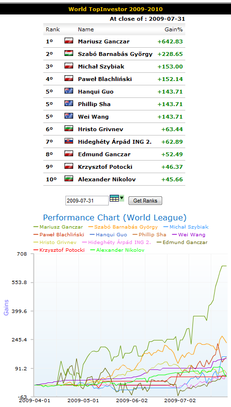Click the +228.65 gain value
This screenshot has width=231, height=407.
[170, 54]
